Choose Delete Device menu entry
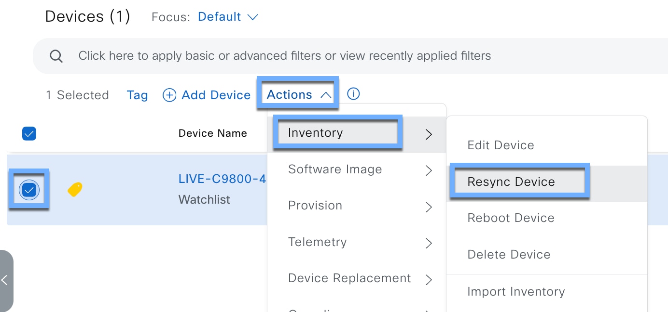668x312 pixels. [x=509, y=255]
